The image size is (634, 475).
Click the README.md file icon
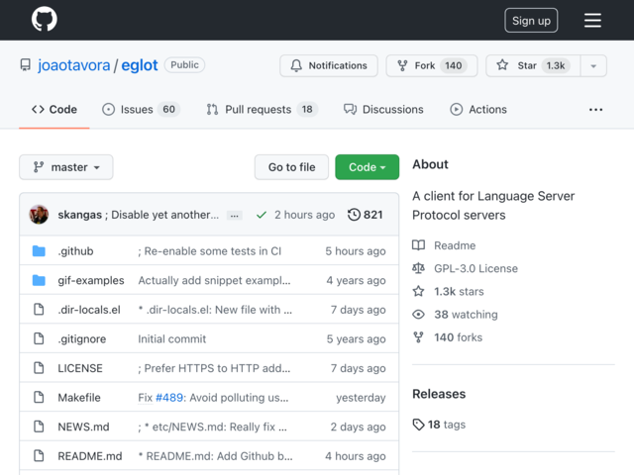coord(39,456)
